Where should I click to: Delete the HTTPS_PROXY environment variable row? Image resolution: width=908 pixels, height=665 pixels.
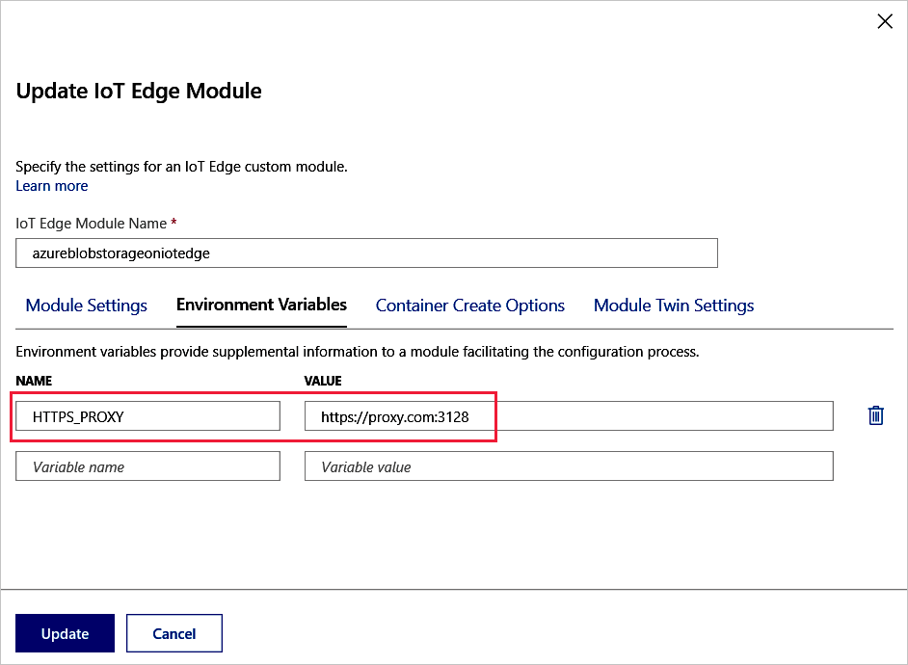[x=875, y=415]
